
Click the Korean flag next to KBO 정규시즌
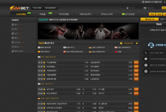pyautogui.click(x=39, y=47)
